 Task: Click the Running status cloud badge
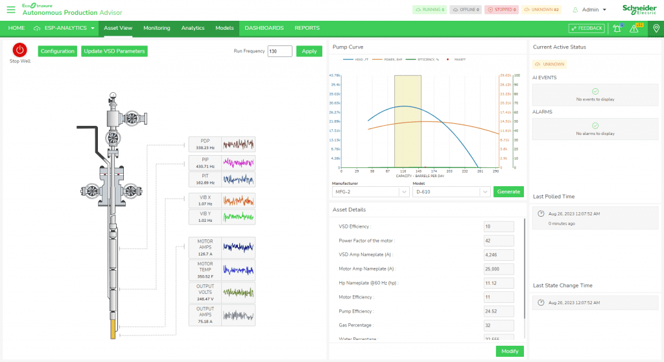[429, 10]
